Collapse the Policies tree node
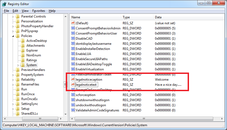The width and height of the screenshot is (227, 130). tap(13, 36)
